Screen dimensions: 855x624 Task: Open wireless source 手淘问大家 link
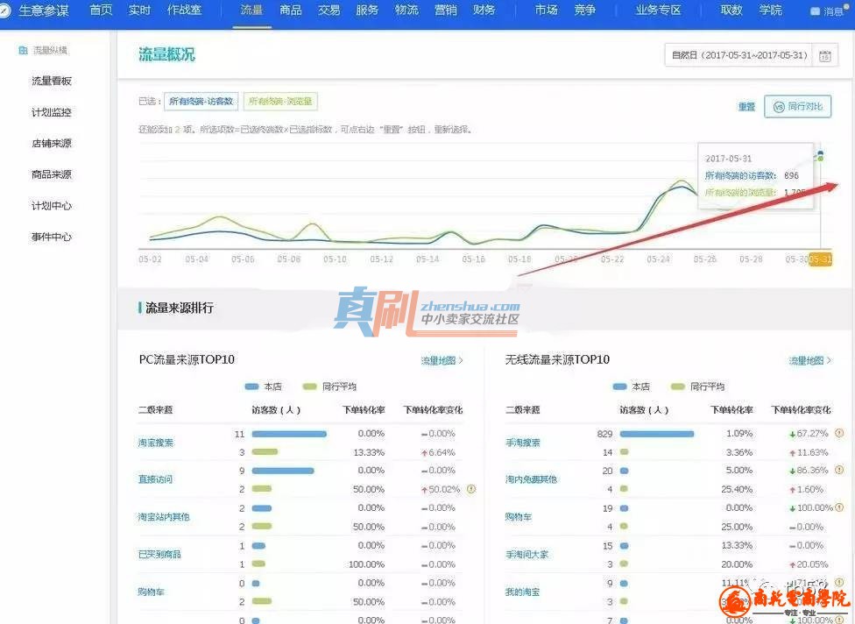coord(526,554)
